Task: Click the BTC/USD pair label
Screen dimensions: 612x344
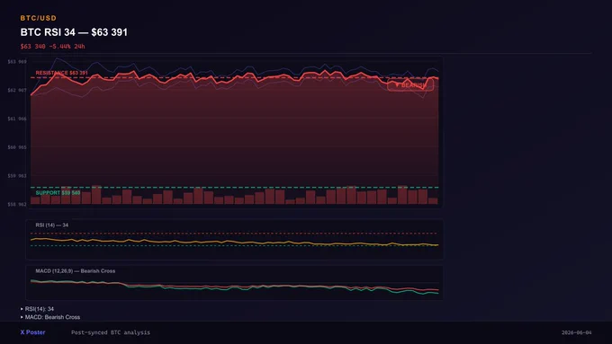Action: point(38,18)
